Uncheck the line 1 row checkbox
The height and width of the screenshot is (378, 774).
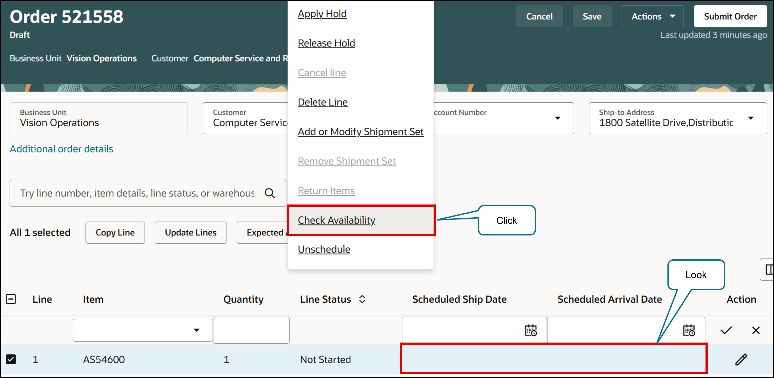11,359
